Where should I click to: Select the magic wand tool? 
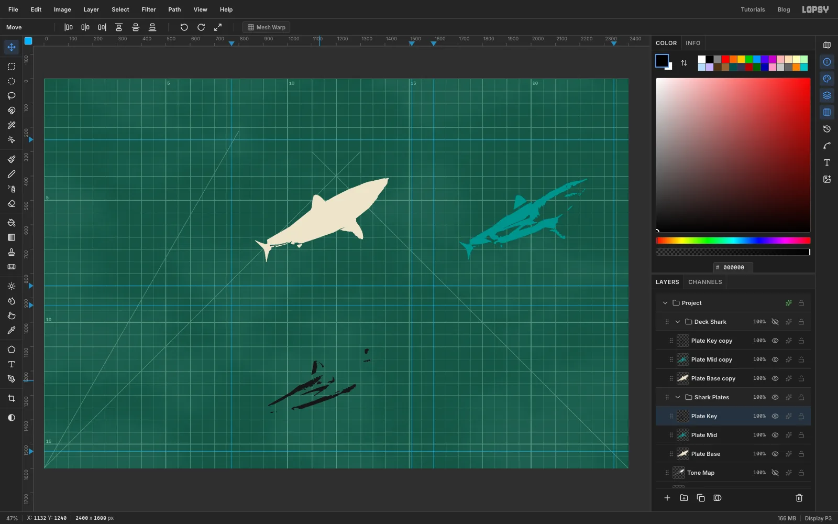click(12, 125)
